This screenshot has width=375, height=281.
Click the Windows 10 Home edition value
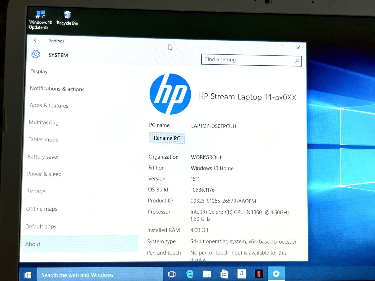(212, 168)
